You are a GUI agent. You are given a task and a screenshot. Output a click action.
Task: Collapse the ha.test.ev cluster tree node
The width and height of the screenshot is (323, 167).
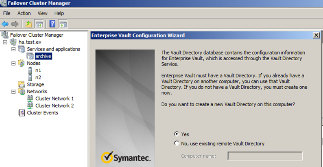pos(5,42)
